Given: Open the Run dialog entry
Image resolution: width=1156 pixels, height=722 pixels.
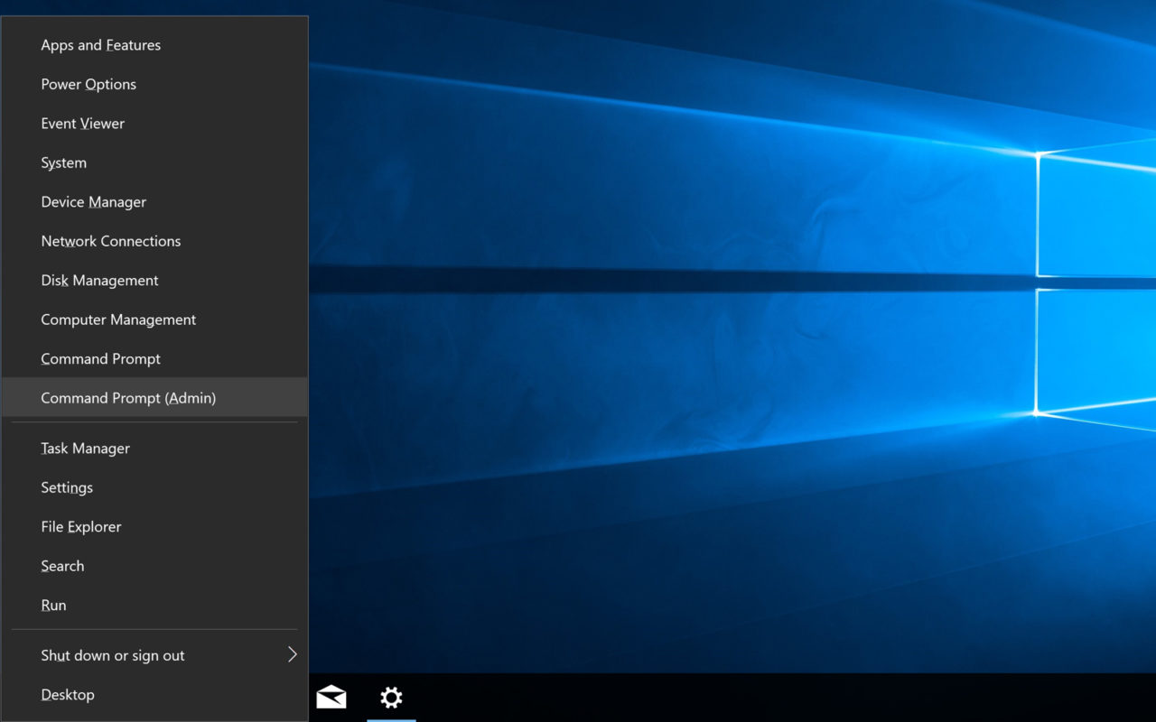Looking at the screenshot, I should click(x=53, y=606).
